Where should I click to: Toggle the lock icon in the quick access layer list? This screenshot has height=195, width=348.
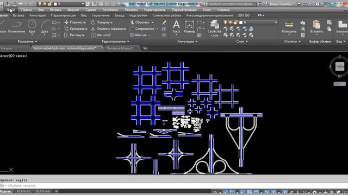click(49, 4)
